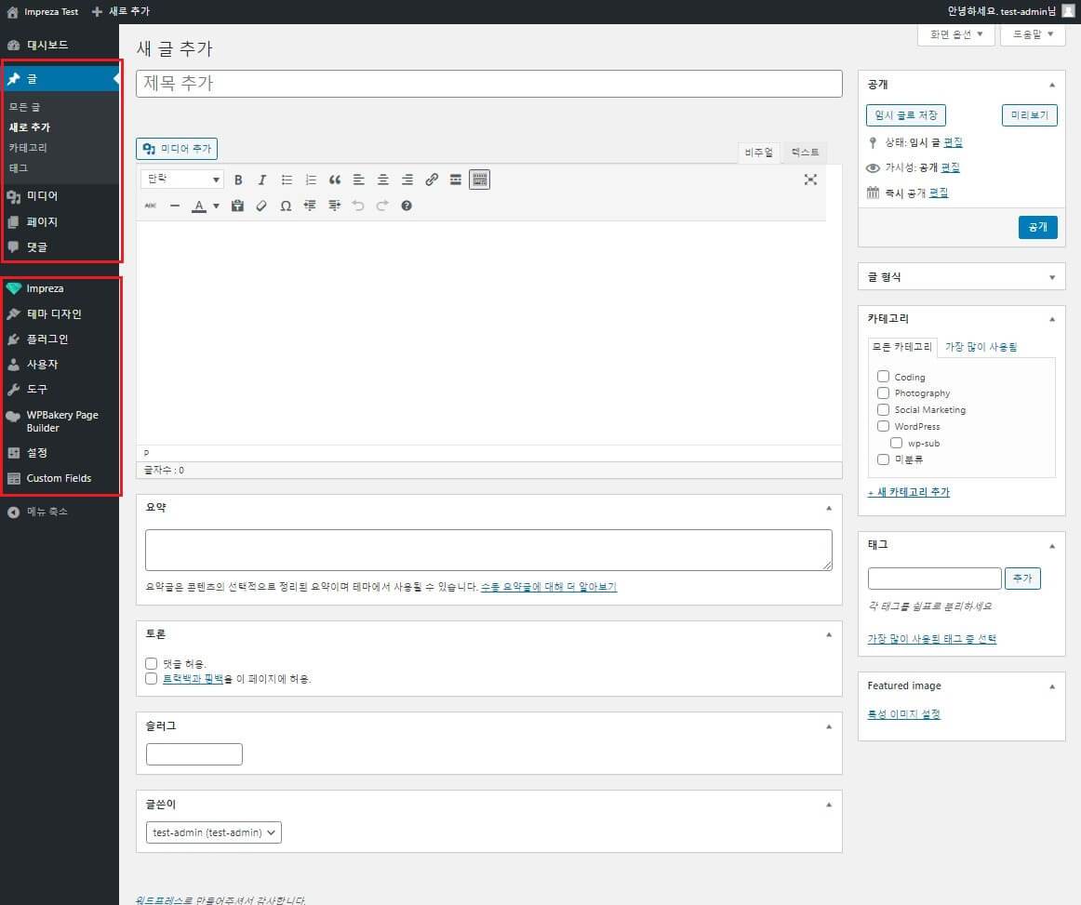
Task: Clear formatting with the eraser icon
Action: click(x=261, y=206)
